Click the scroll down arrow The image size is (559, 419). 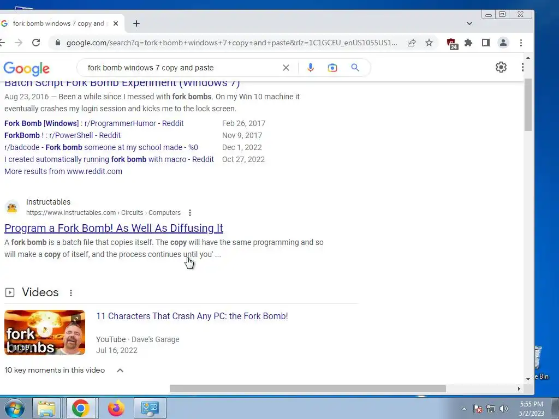point(528,379)
